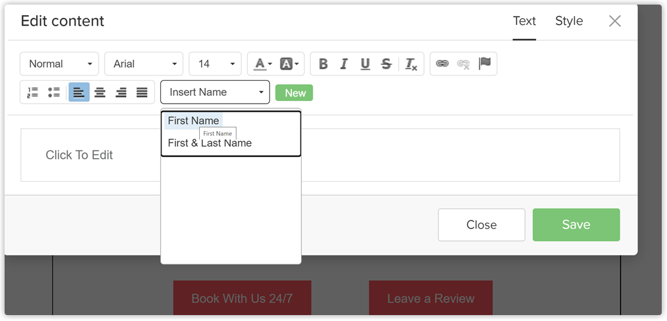
Task: Insert a numbered list
Action: [33, 93]
